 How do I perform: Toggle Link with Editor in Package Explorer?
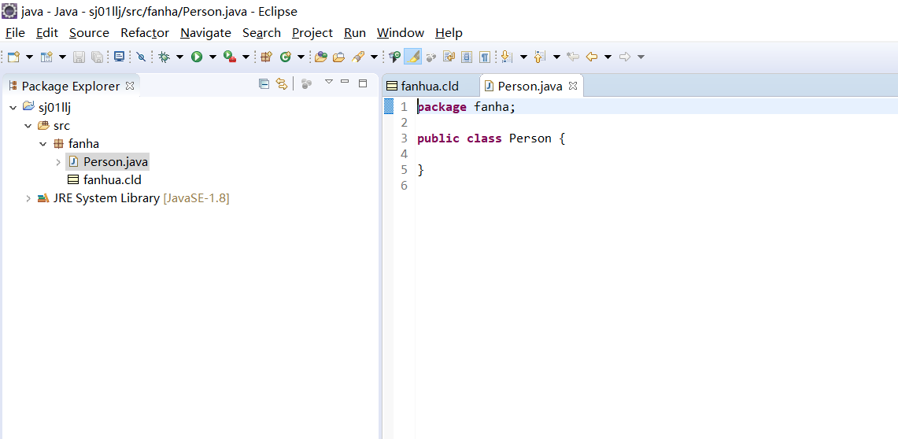[281, 84]
